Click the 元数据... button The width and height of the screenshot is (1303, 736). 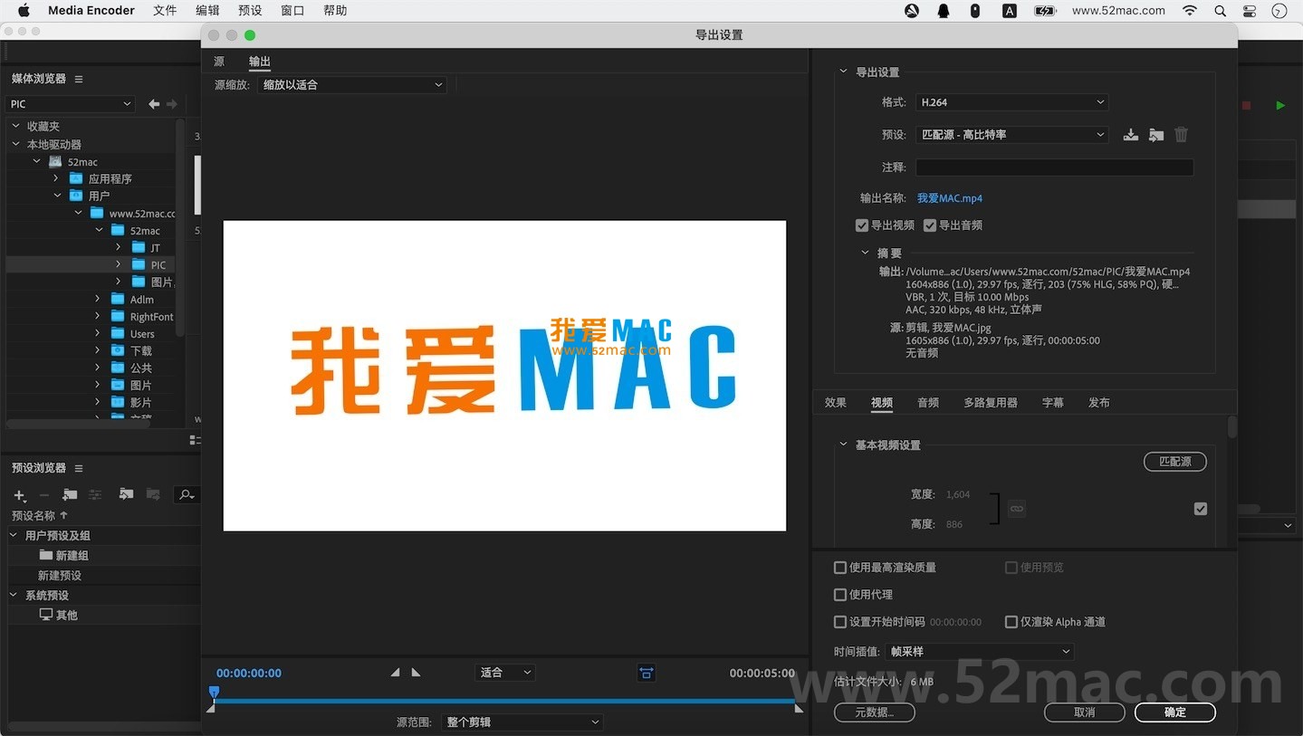[875, 712]
